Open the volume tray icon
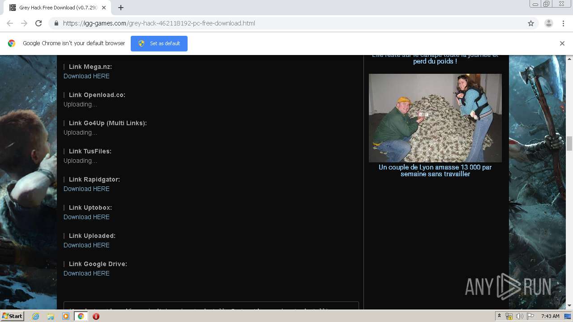The width and height of the screenshot is (573, 322). point(520,316)
